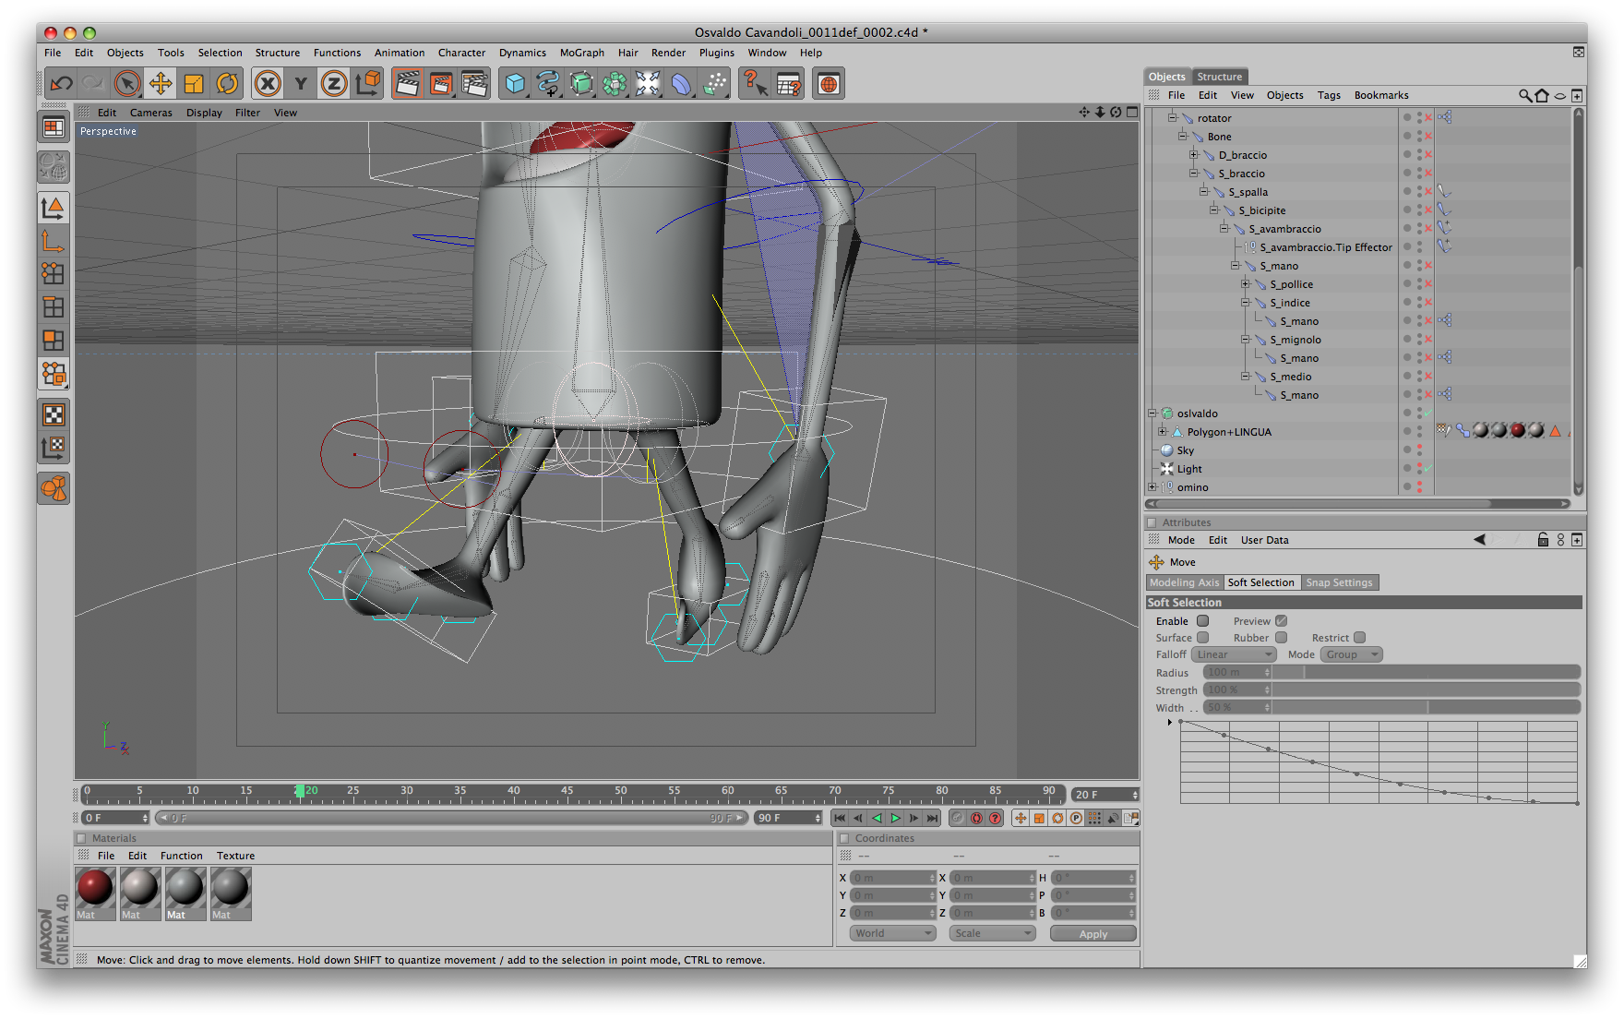Toggle the Preview checkbox

(x=1281, y=621)
